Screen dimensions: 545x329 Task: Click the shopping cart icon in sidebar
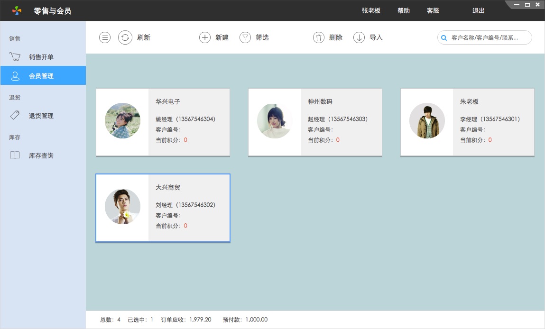pos(15,57)
